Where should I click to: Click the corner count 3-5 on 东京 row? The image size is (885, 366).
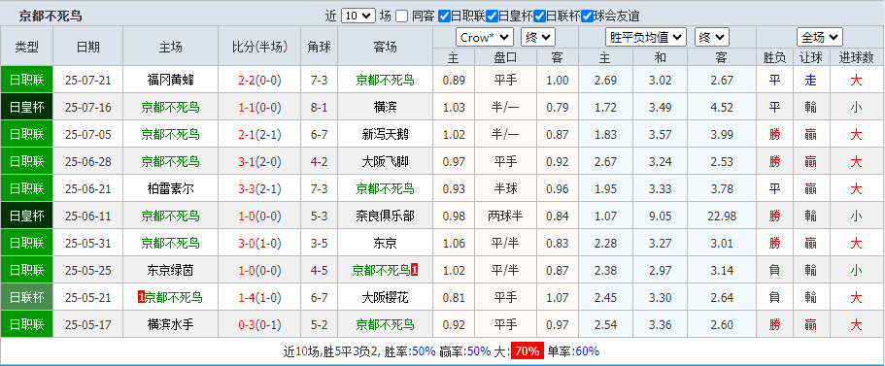[x=319, y=243]
